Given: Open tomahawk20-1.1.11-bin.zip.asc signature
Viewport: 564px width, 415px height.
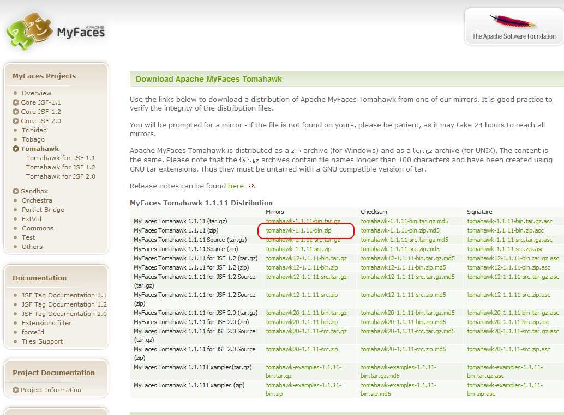Looking at the screenshot, I should pos(508,322).
